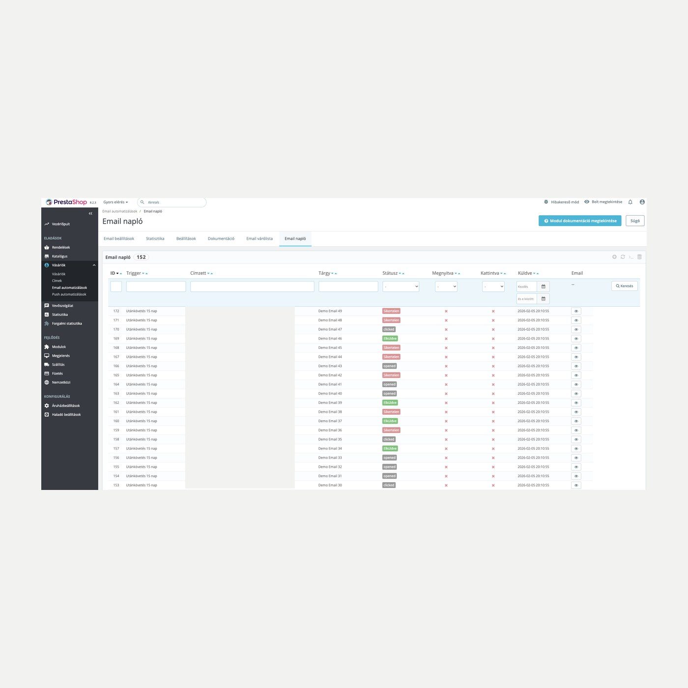This screenshot has height=688, width=688.
Task: Click the Nemzetközi globe icon
Action: coord(47,382)
